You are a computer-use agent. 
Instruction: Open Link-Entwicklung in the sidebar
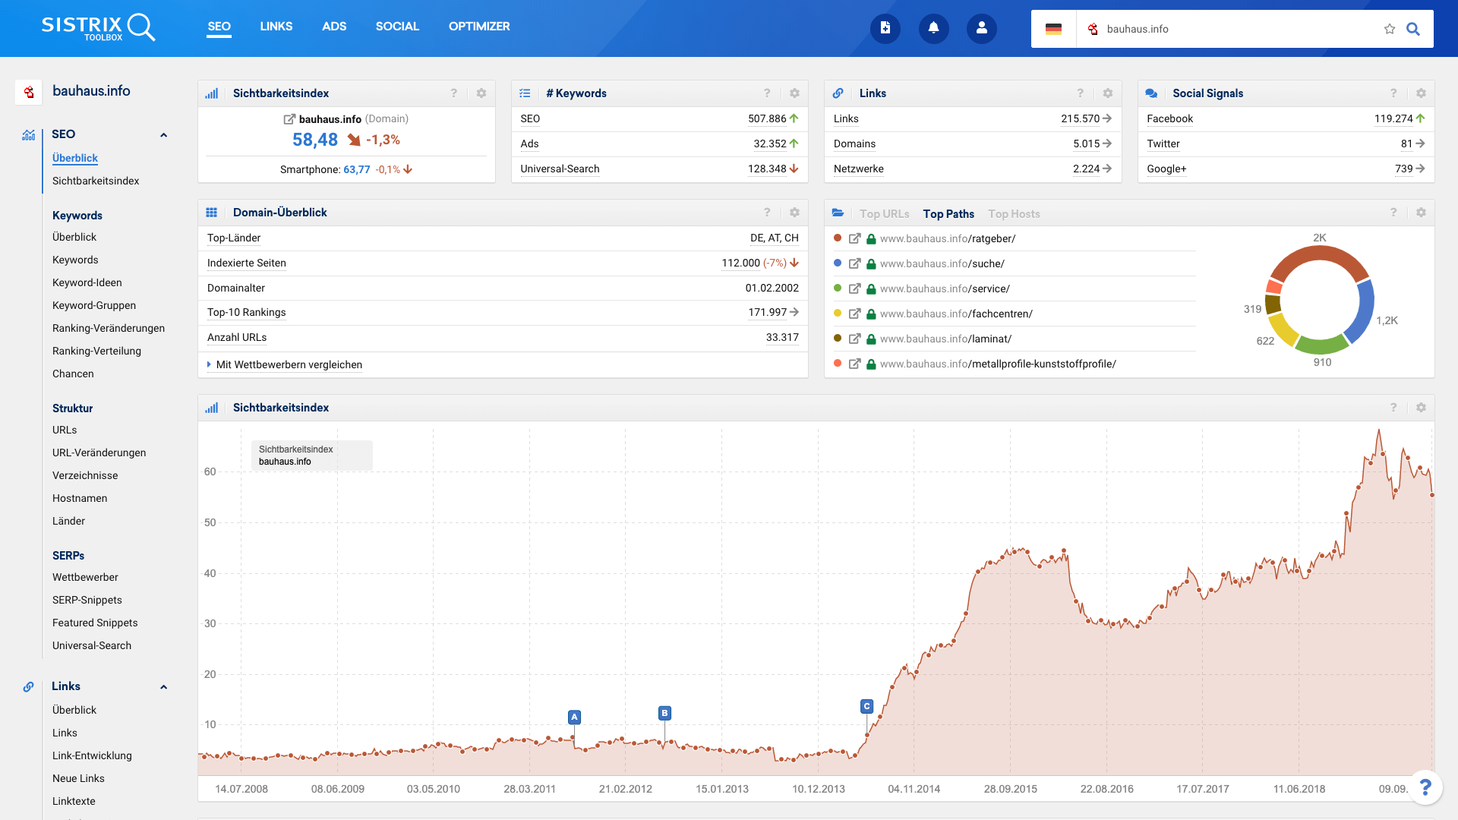coord(92,755)
